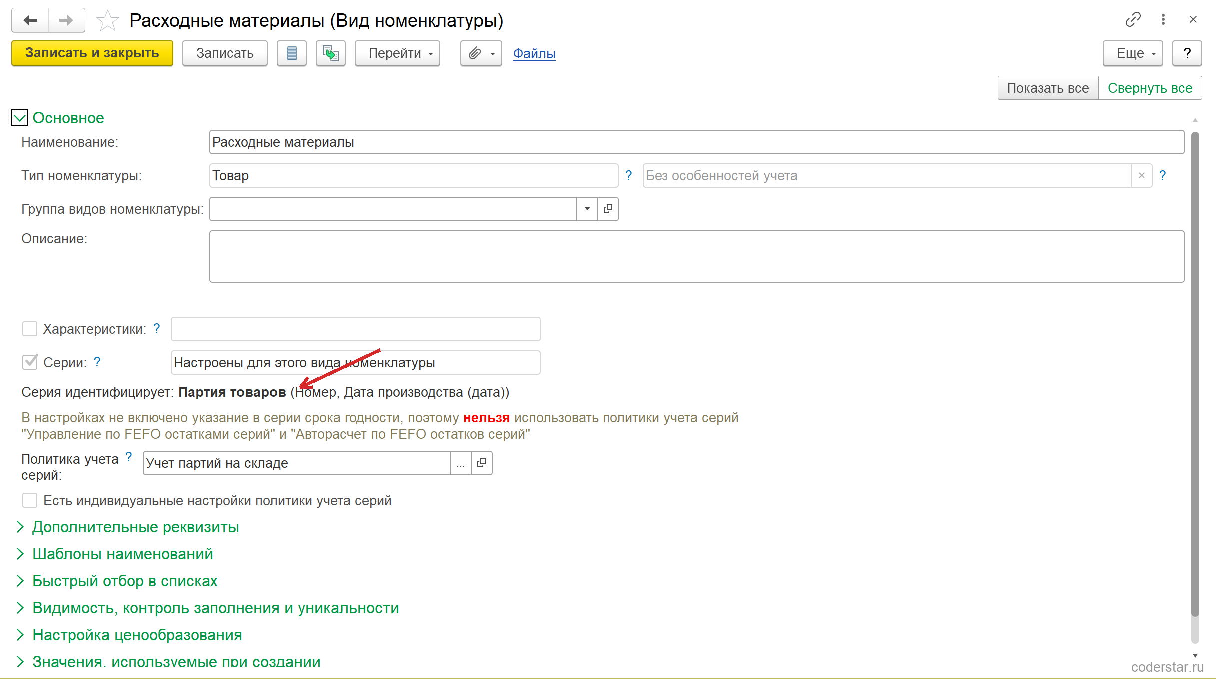Click Свернуть все button

click(x=1150, y=88)
